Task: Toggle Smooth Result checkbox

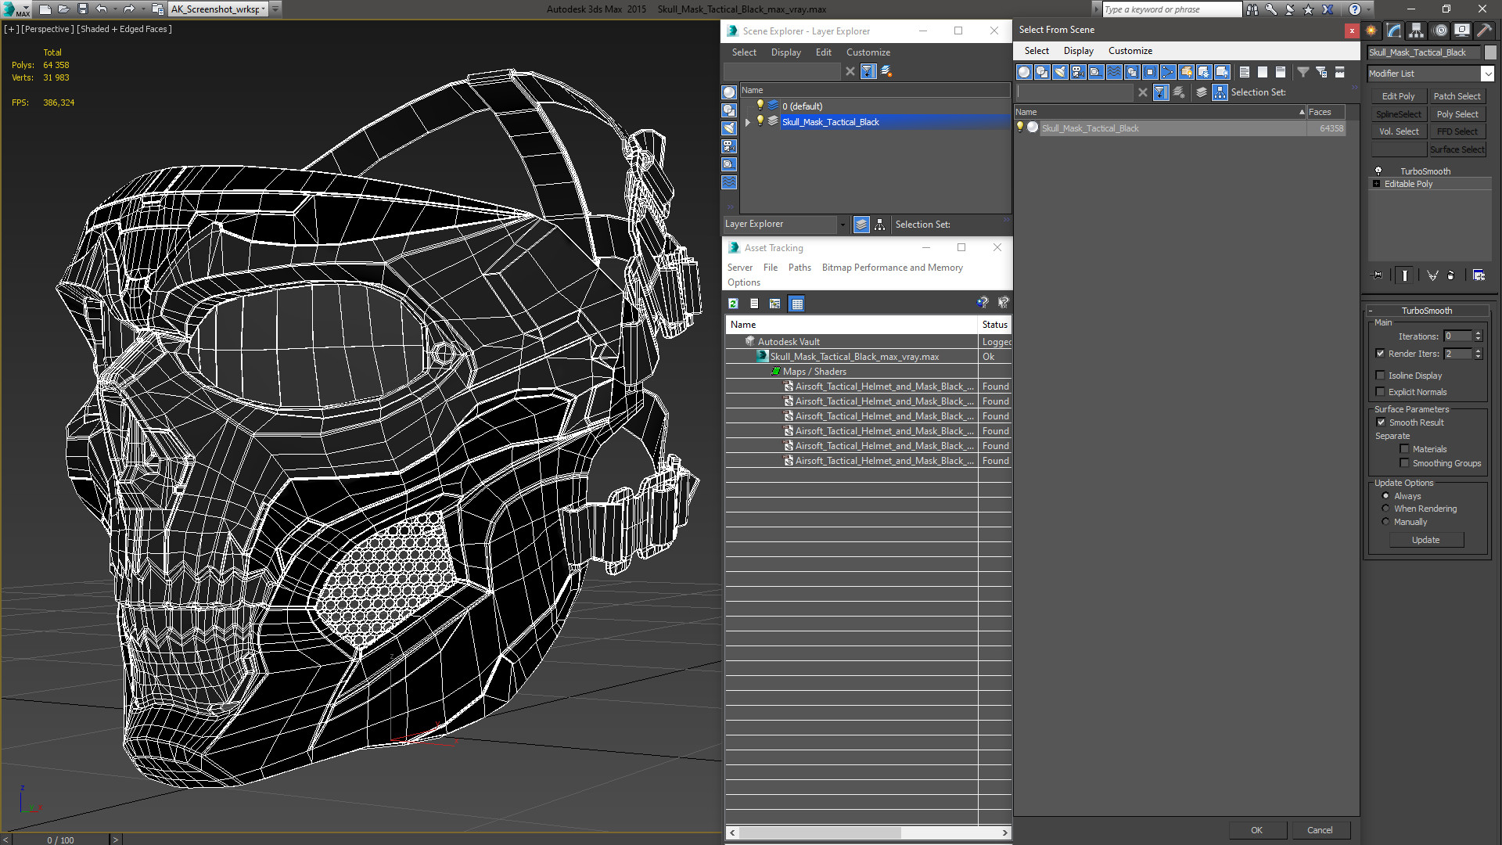Action: pos(1382,422)
